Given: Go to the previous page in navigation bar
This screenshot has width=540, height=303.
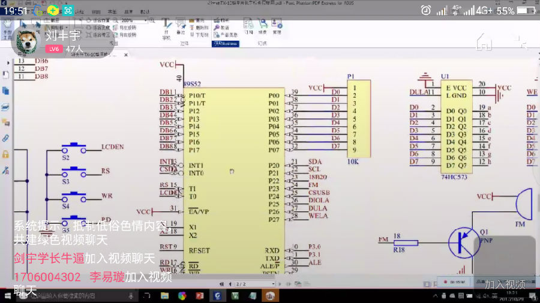Looking at the screenshot, I should point(230,284).
